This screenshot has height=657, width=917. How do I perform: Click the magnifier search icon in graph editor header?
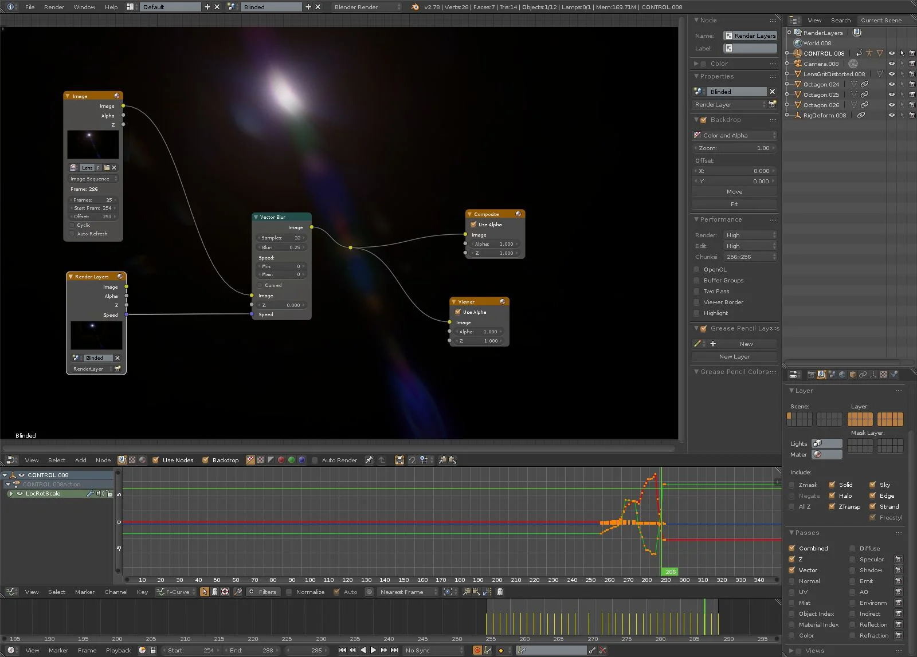(238, 592)
